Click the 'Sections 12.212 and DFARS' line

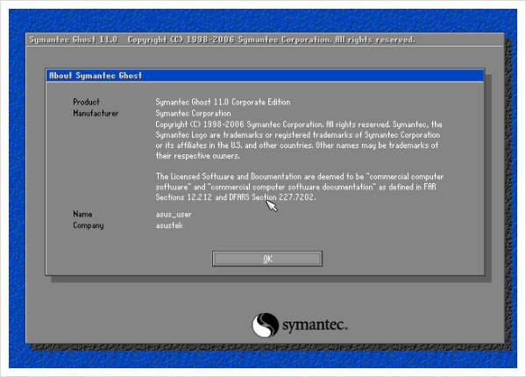coord(236,197)
